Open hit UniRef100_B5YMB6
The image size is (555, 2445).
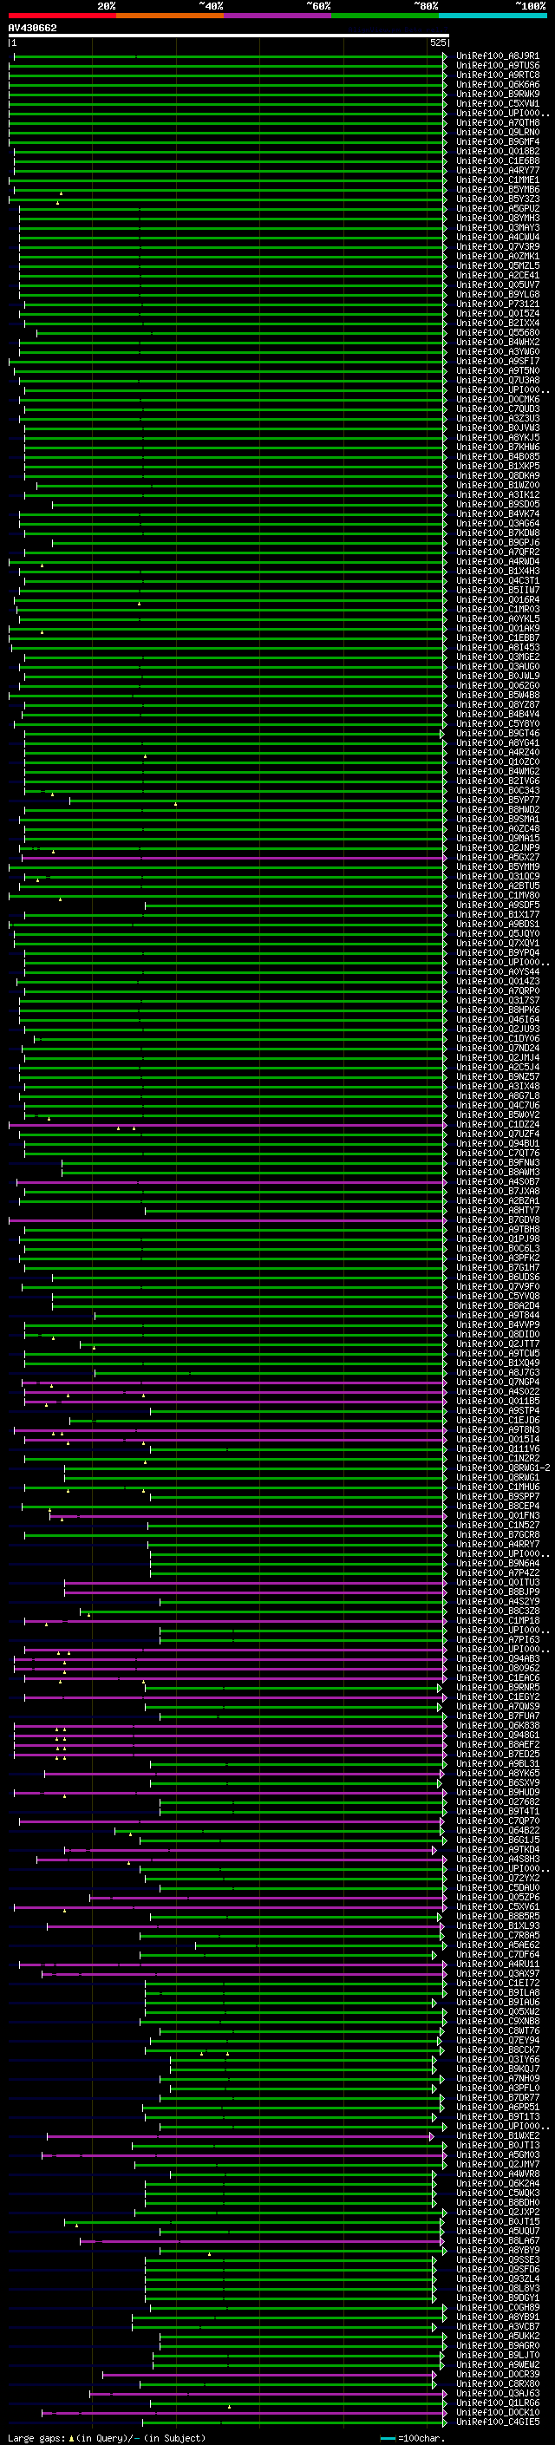point(497,190)
